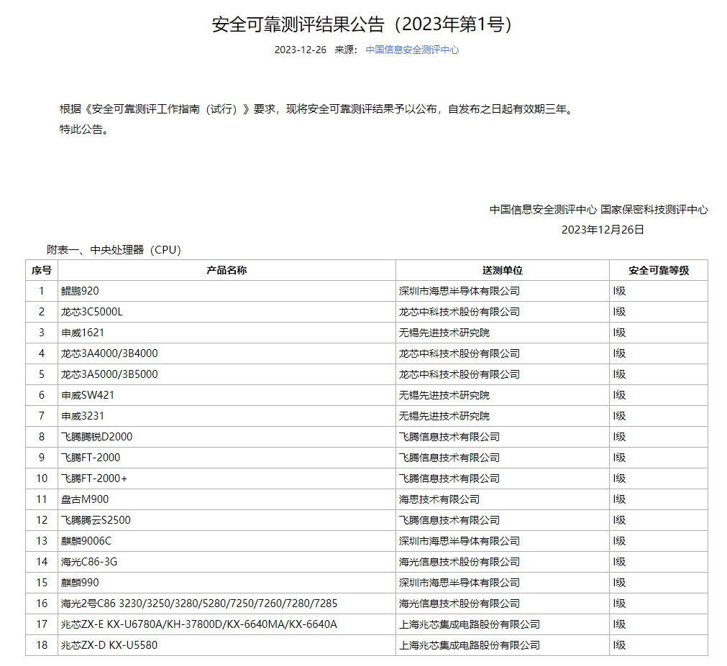Select the 申威1621 product cell

227,333
